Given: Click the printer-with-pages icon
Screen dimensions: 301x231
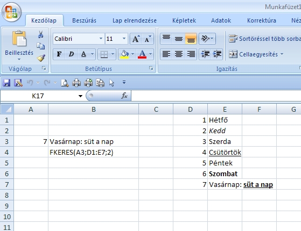Looking at the screenshot, I should pyautogui.click(x=100, y=83).
